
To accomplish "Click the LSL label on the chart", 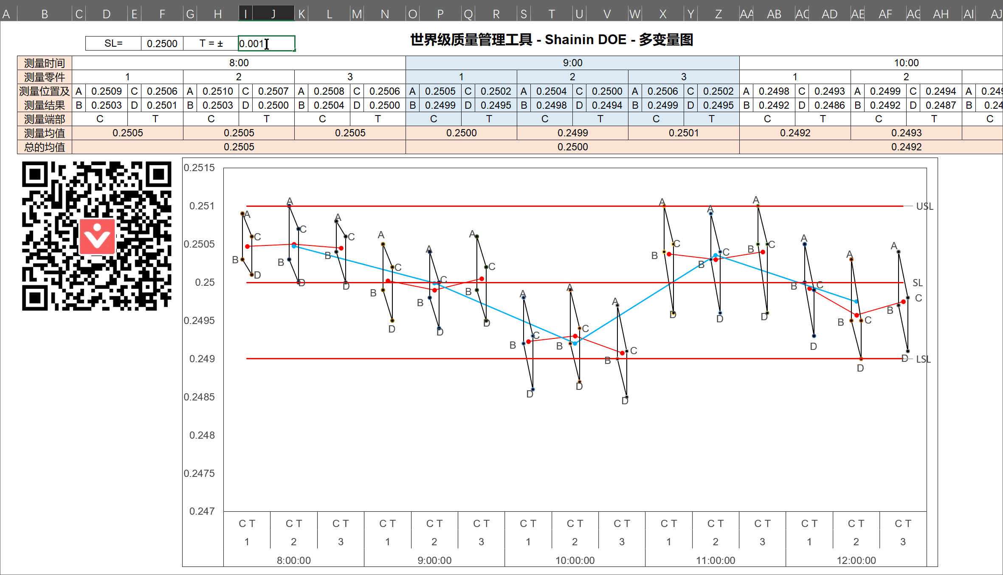I will (x=923, y=359).
